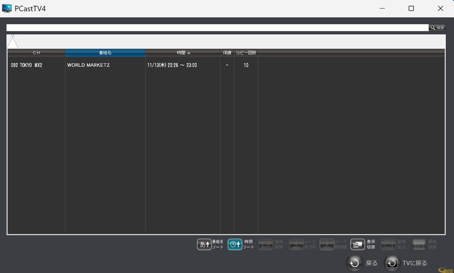This screenshot has height=273, width=454.
Task: Click the 録画削除 (delete recording) icon
Action: pos(266,244)
